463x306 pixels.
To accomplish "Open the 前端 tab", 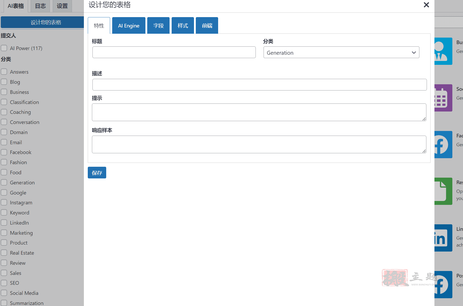I will 207,25.
